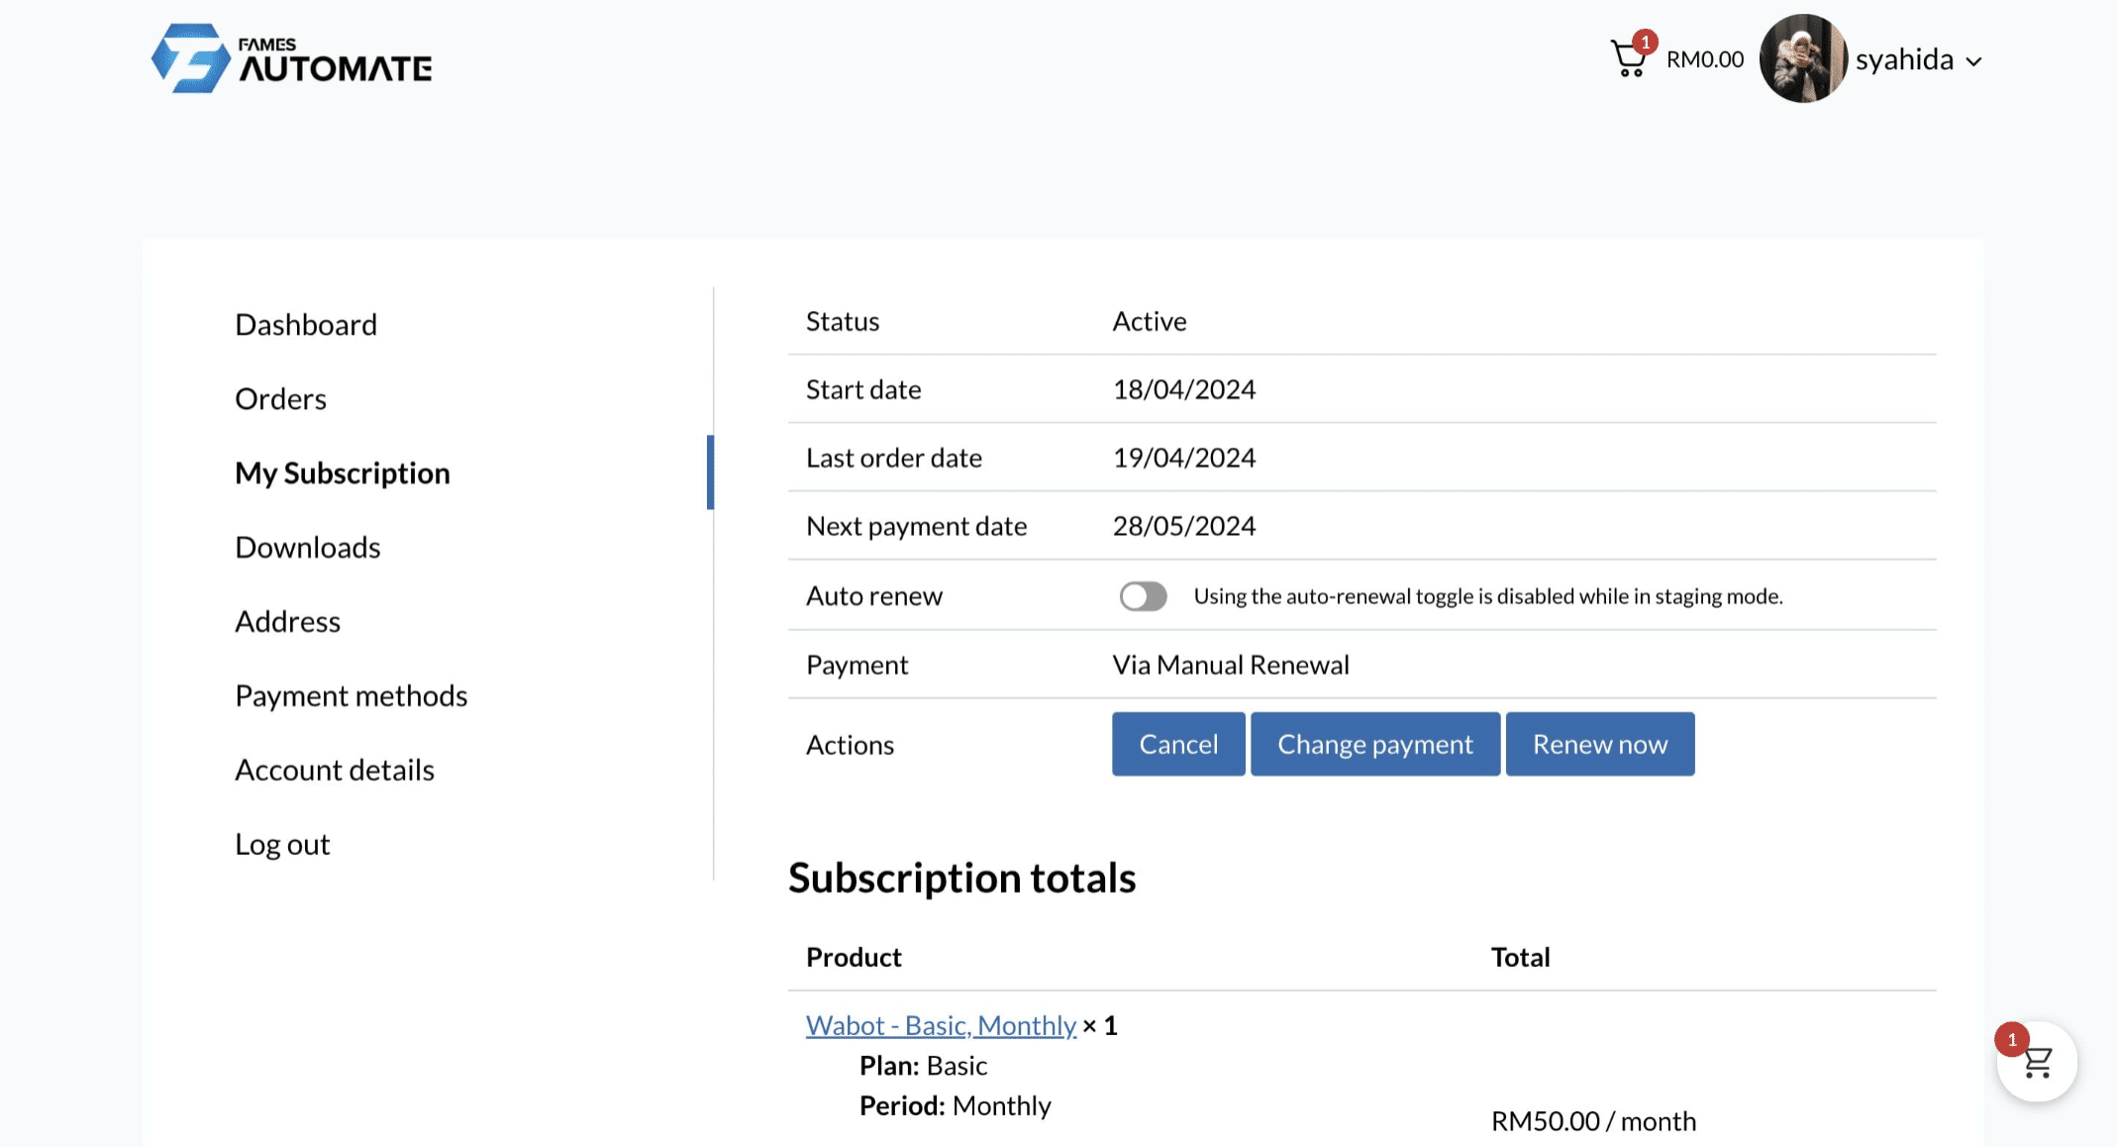Click Log out link

pos(282,844)
